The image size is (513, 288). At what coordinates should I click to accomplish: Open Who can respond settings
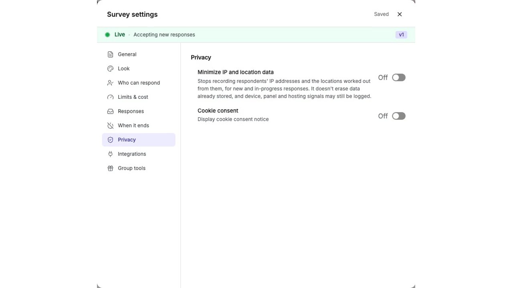(x=139, y=83)
